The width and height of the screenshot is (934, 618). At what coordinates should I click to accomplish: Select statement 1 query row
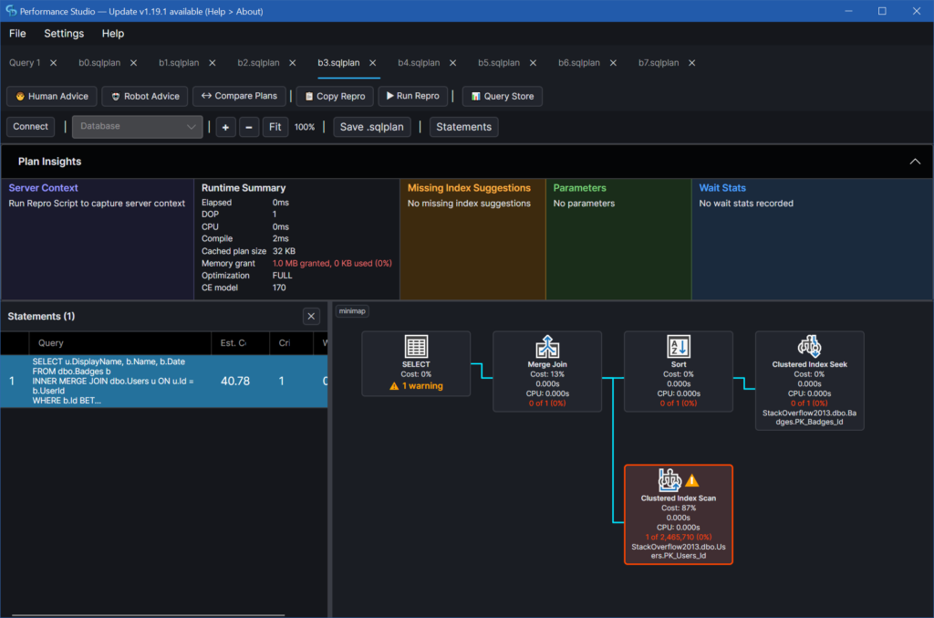[x=164, y=381]
